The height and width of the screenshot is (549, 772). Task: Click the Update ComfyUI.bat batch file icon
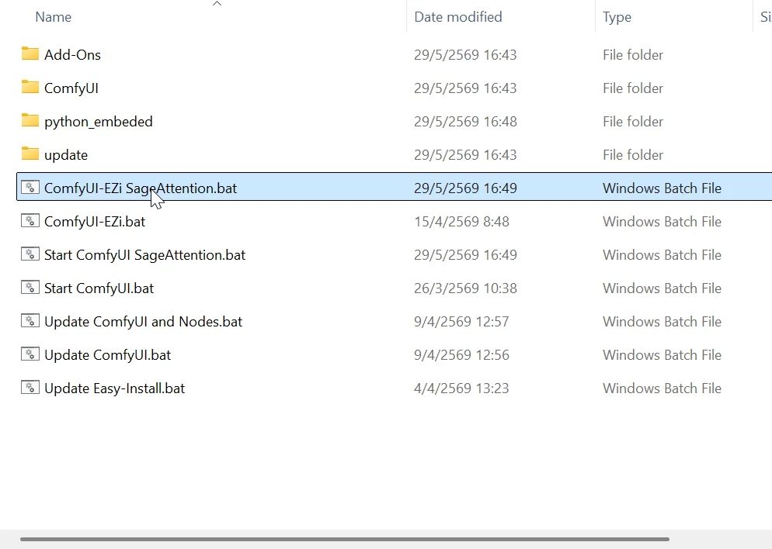(x=30, y=354)
